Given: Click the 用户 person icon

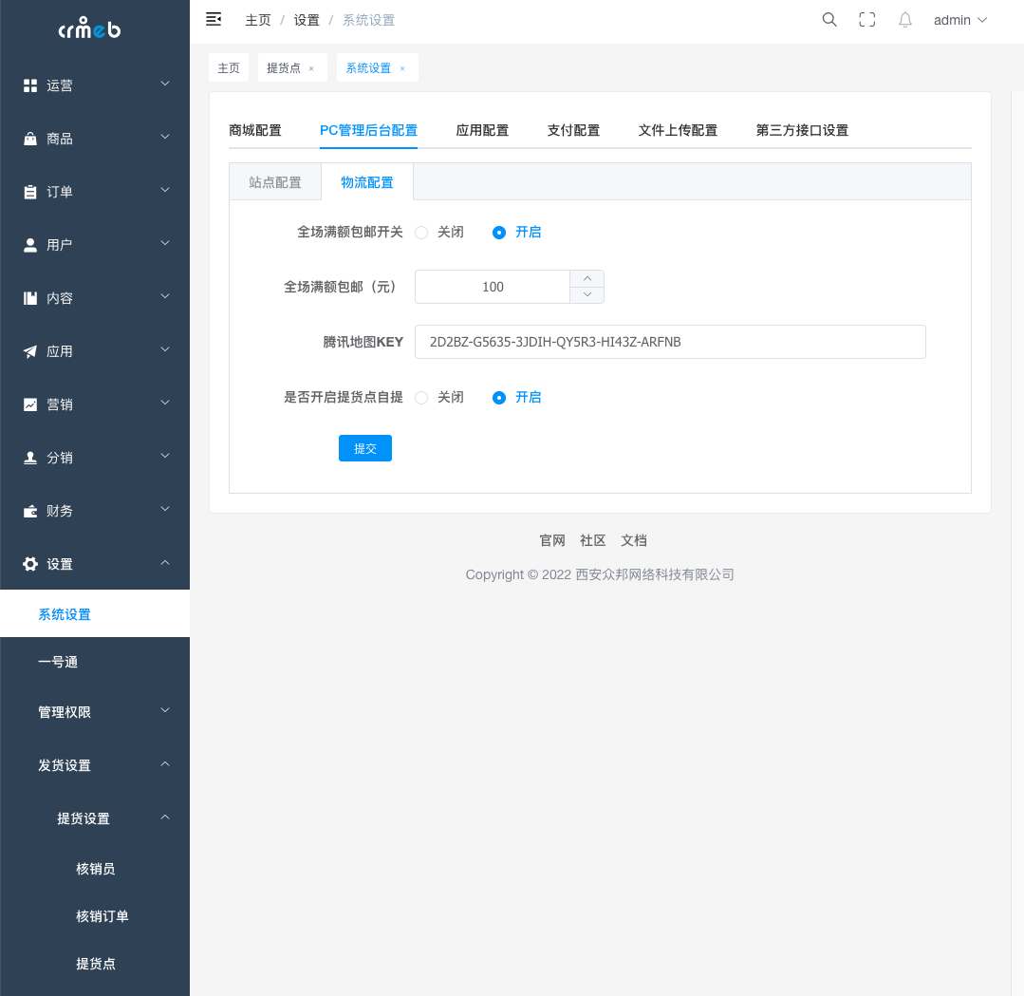Looking at the screenshot, I should pos(30,245).
